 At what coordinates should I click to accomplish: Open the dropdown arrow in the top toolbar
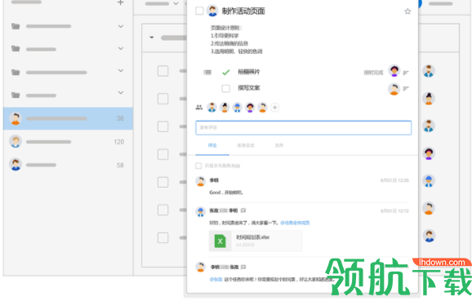coord(176,3)
